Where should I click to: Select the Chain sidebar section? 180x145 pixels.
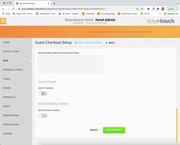tap(6, 42)
